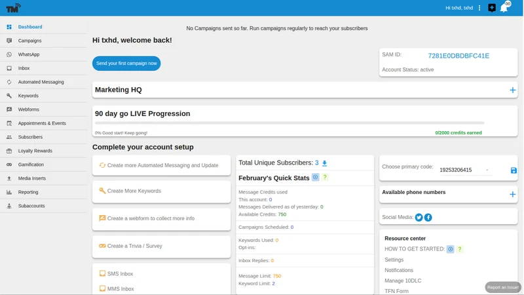524x295 pixels.
Task: Save the primary code selection
Action: [514, 170]
